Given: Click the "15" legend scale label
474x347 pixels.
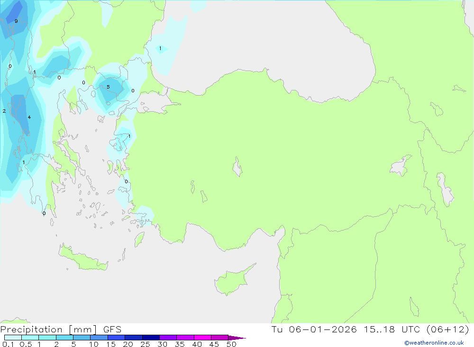Looking at the screenshot, I should coord(111,344).
